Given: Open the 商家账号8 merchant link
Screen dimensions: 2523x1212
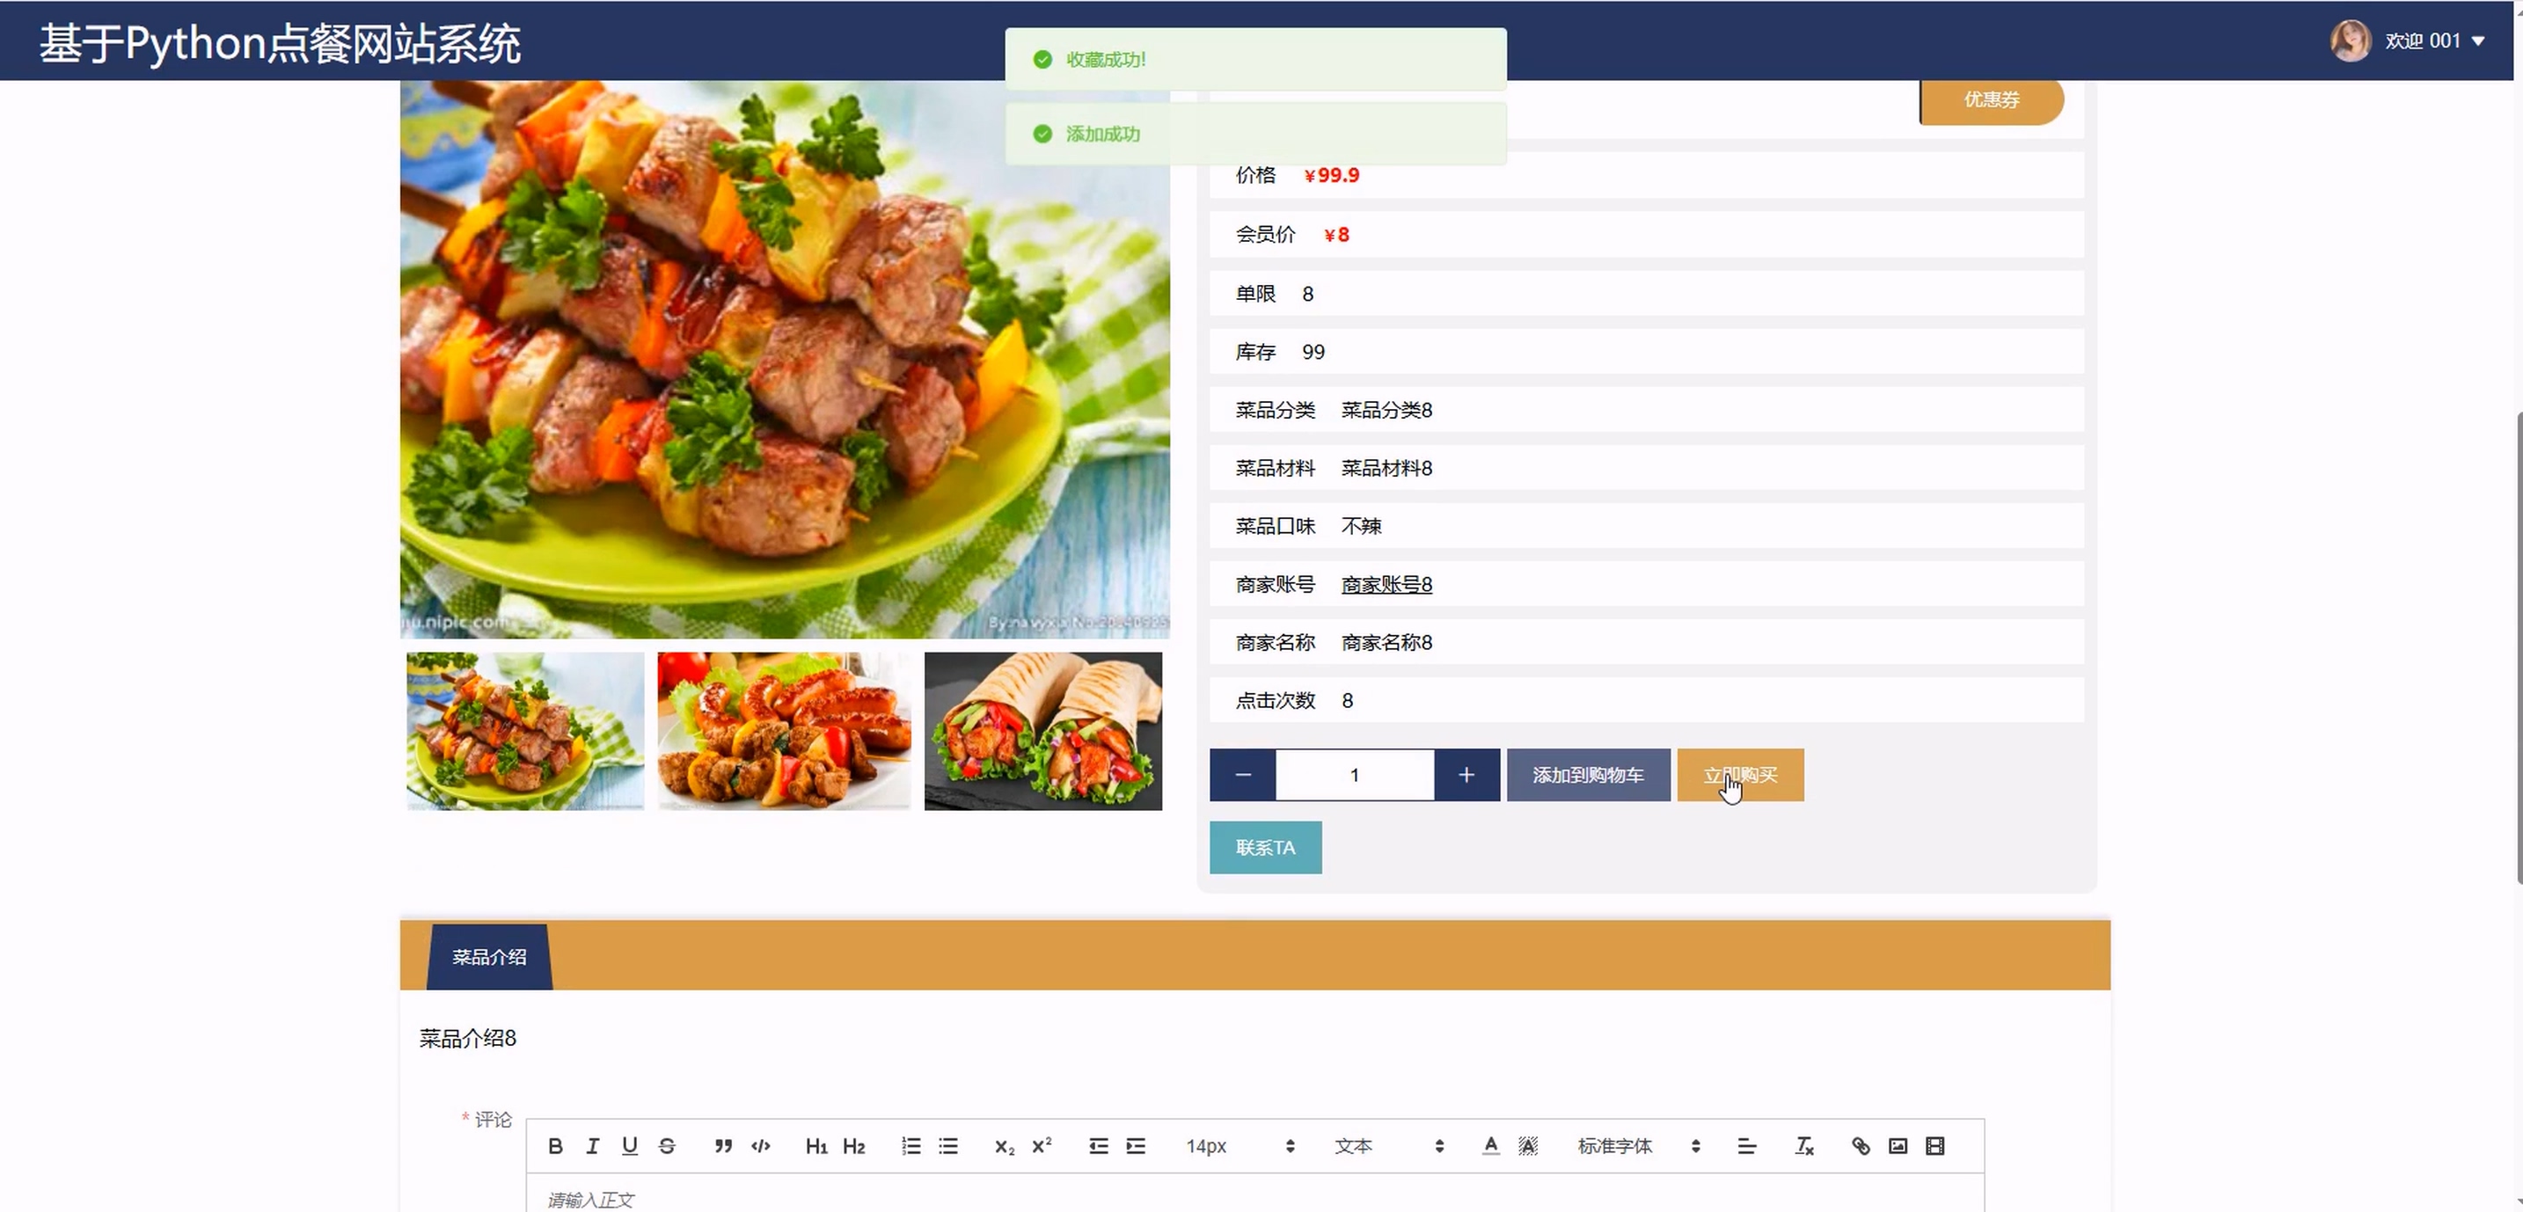Looking at the screenshot, I should 1386,585.
